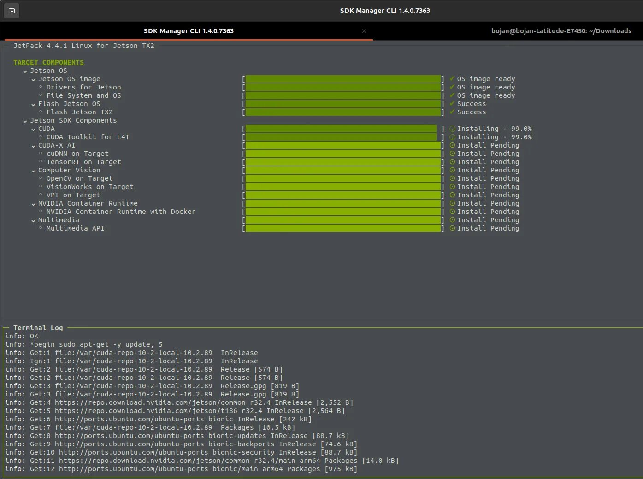Click NVIDIA Container Runtime with Docker pending icon
Viewport: 643px width, 479px height.
point(452,212)
